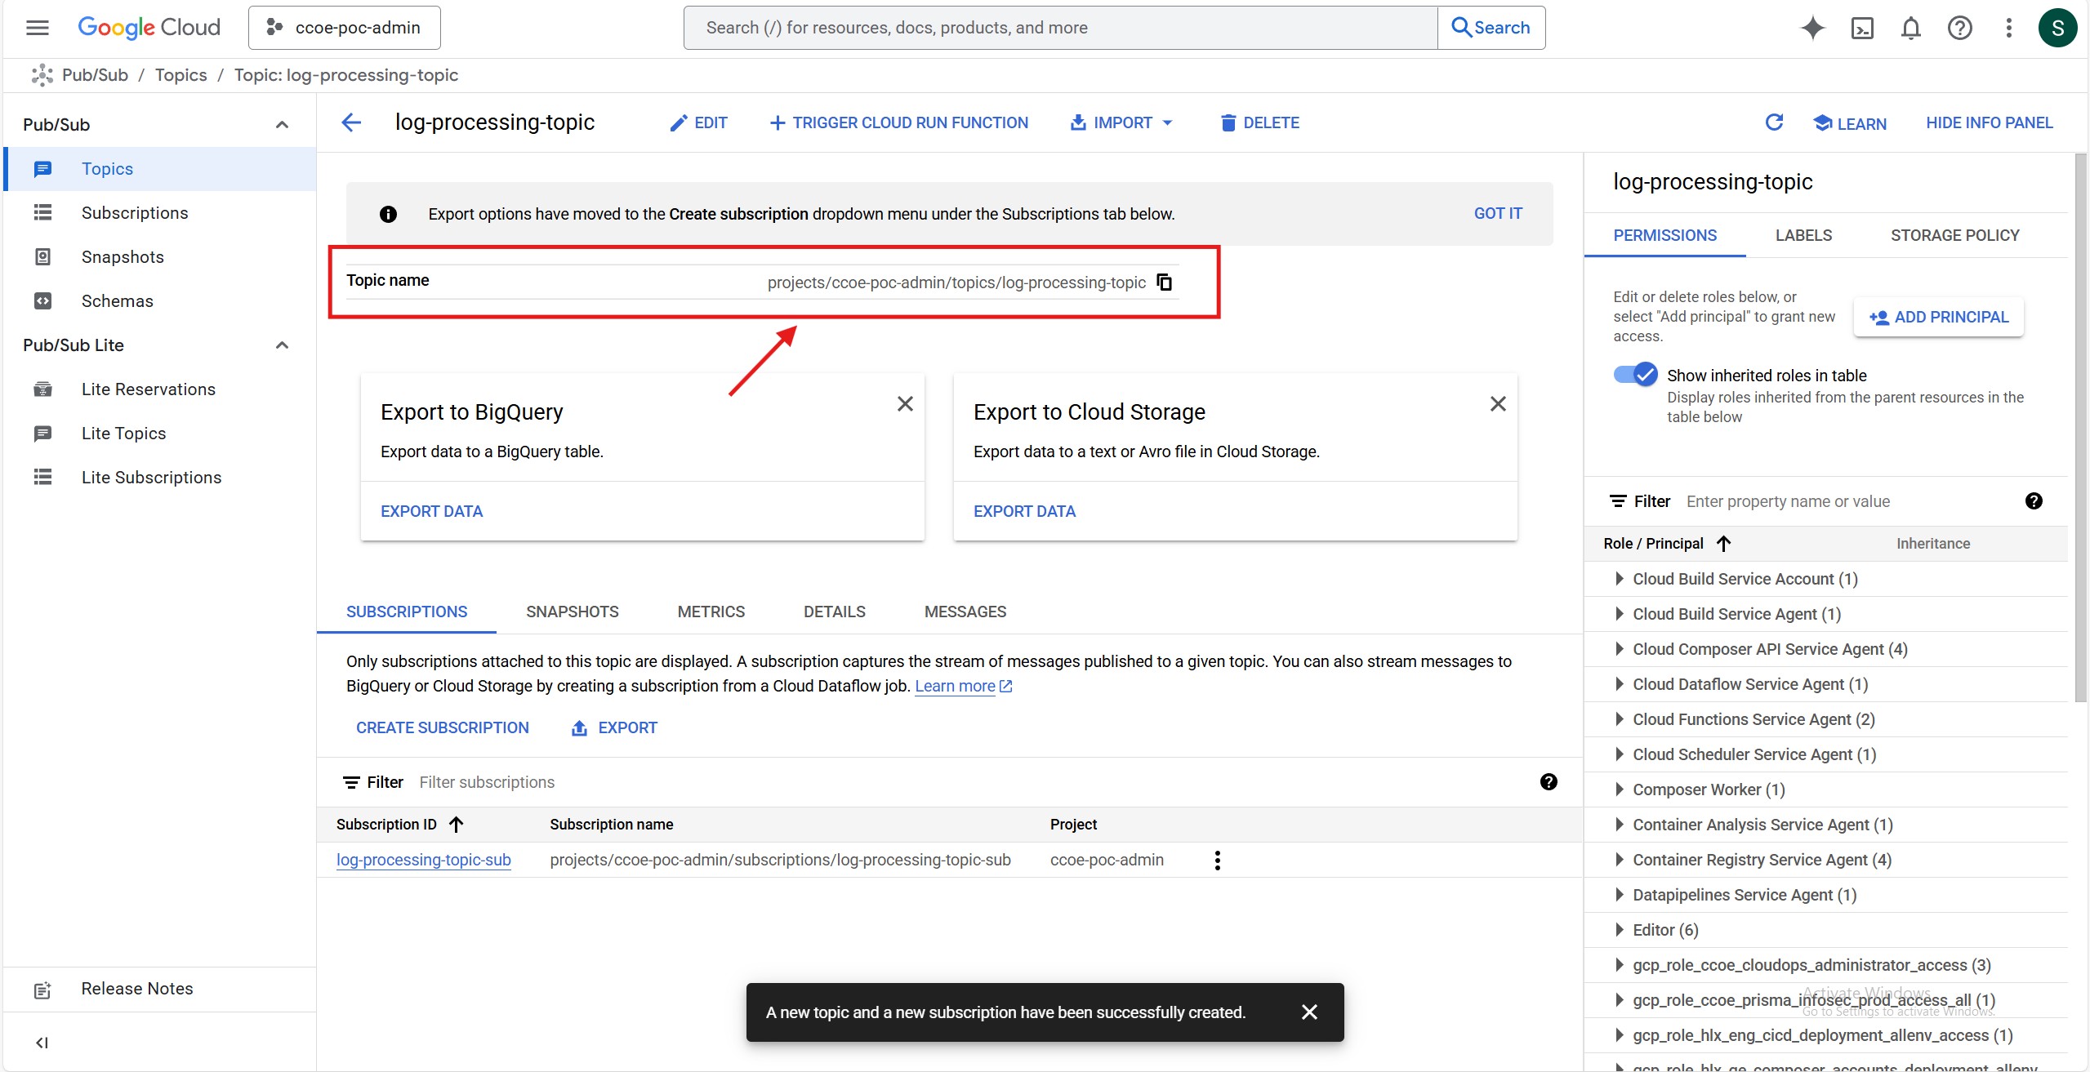Click the ADD PRINCIPAL button
Screen dimensions: 2090x1072
[1938, 317]
